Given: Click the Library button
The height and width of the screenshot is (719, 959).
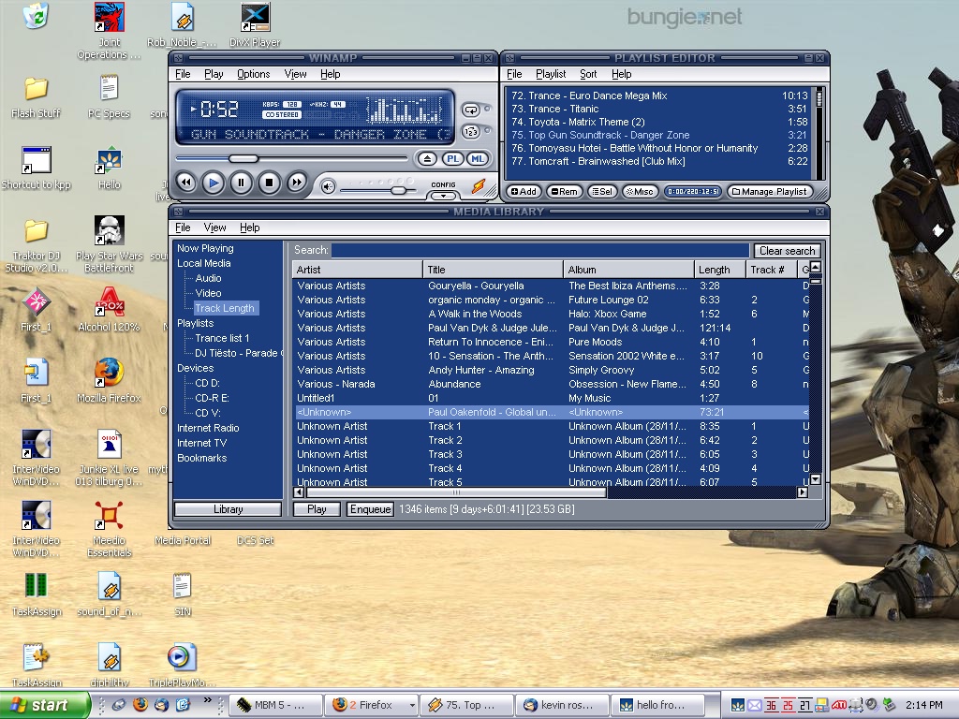Looking at the screenshot, I should coord(229,509).
